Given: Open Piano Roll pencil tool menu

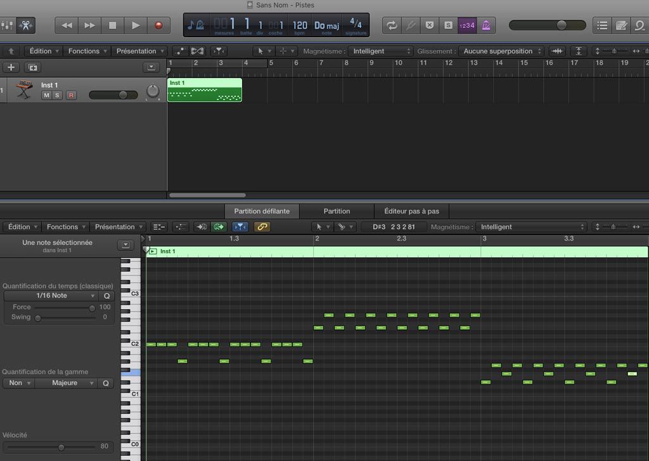Looking at the screenshot, I should coord(345,227).
